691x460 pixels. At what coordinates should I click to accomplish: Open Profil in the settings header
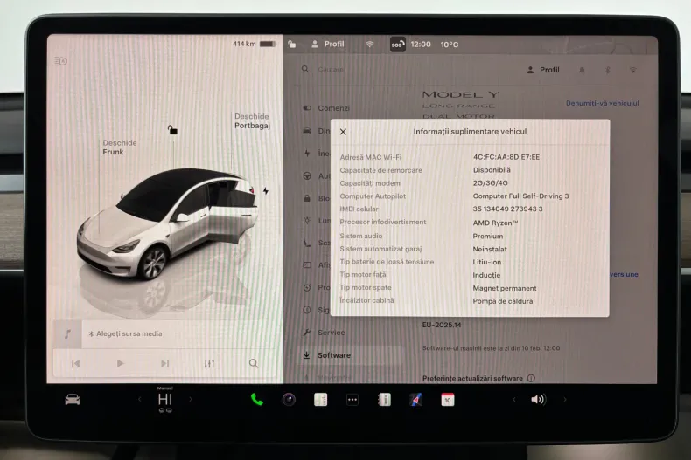(x=543, y=70)
